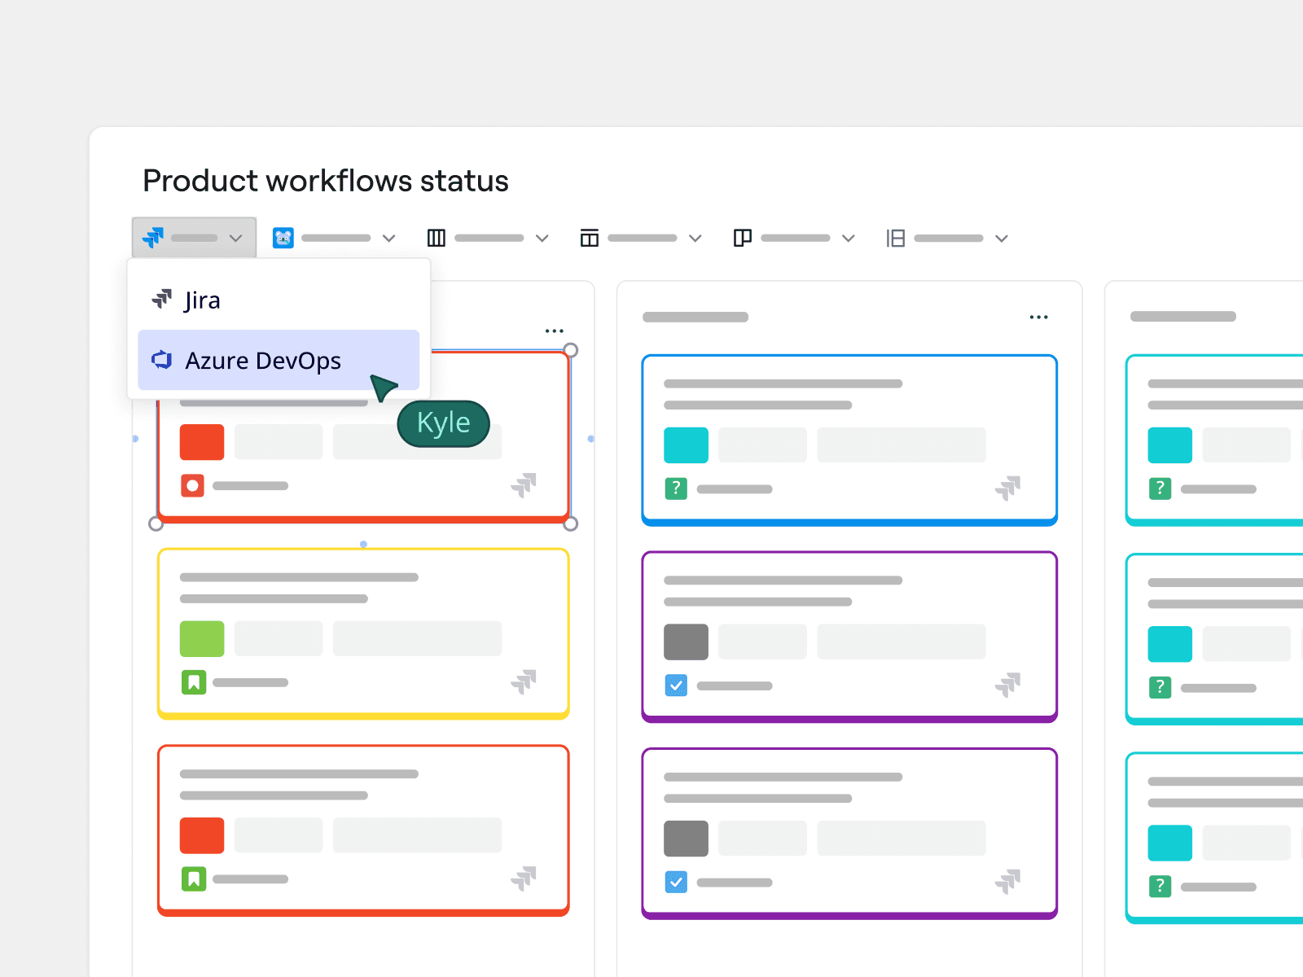Click the red record icon on selected card
This screenshot has width=1303, height=977.
pyautogui.click(x=192, y=486)
